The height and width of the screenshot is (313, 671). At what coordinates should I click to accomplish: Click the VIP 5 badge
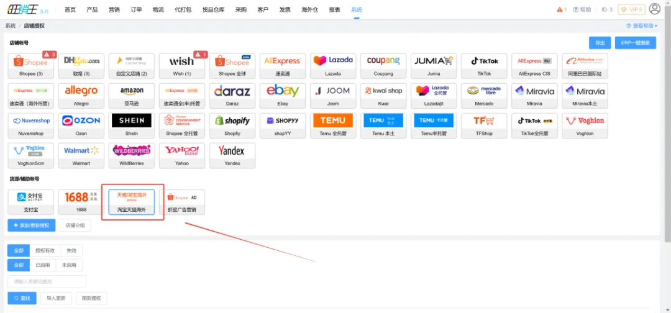pos(631,9)
